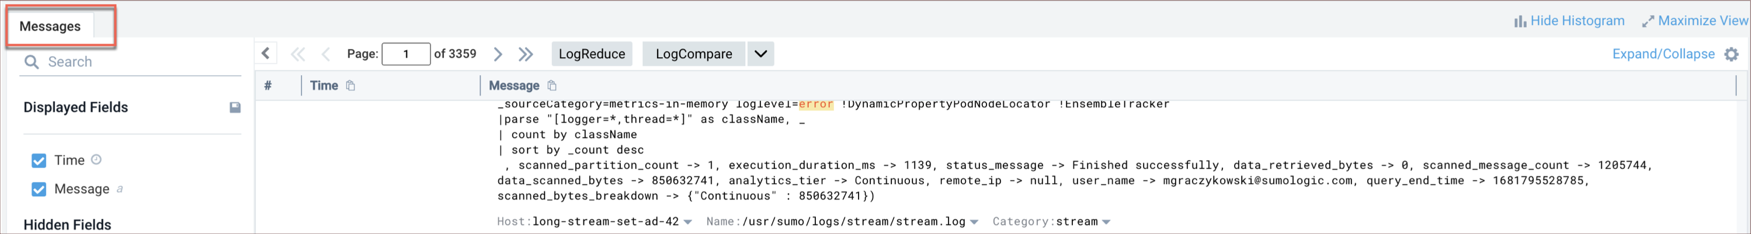Expand the Name stream.log dropdown
The image size is (1751, 234).
click(974, 222)
